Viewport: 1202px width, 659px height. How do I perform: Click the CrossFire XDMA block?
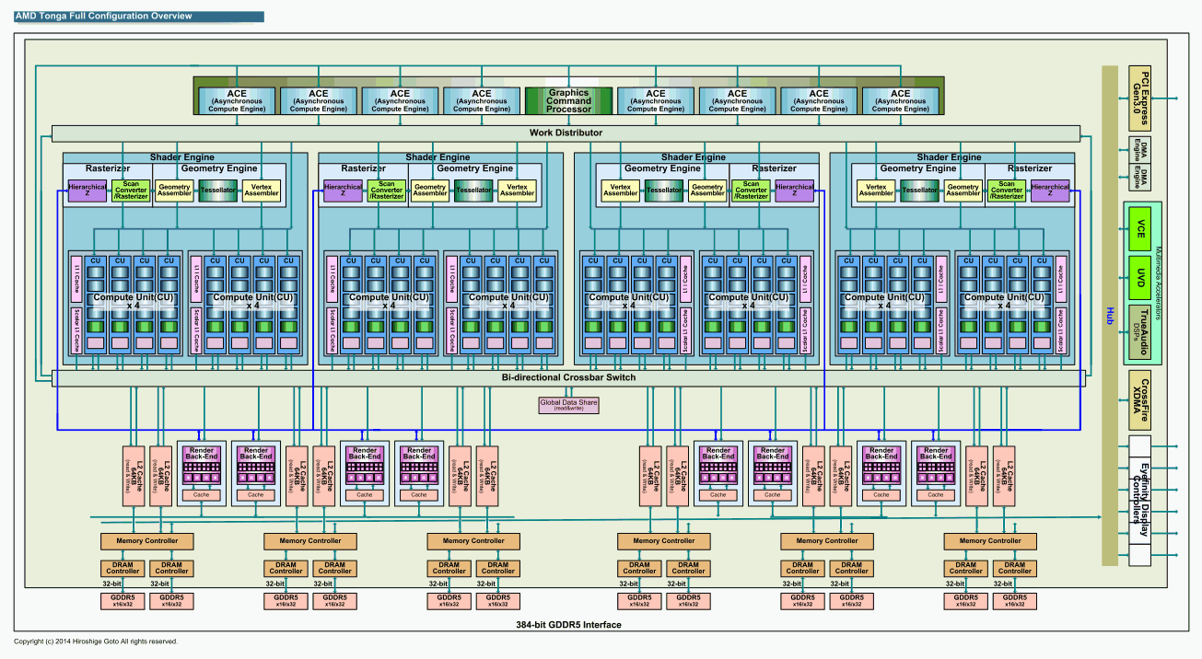[1140, 400]
